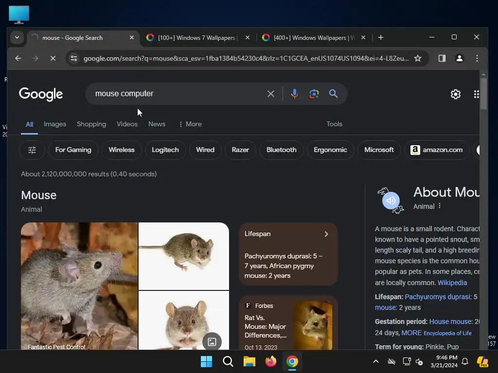Stop page loading with the X button
The height and width of the screenshot is (373, 498).
pos(53,58)
